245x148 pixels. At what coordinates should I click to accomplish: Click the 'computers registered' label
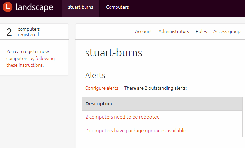click(29, 32)
